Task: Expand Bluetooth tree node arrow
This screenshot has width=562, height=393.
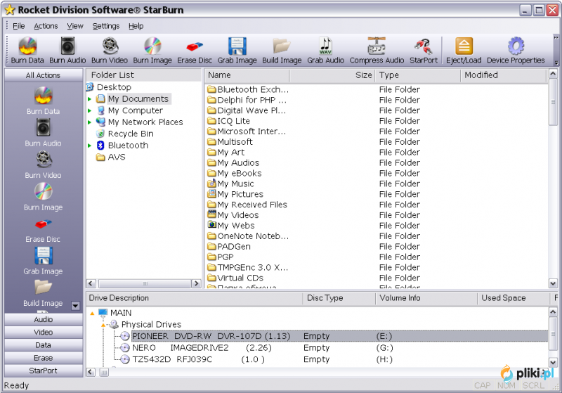Action: coord(90,146)
